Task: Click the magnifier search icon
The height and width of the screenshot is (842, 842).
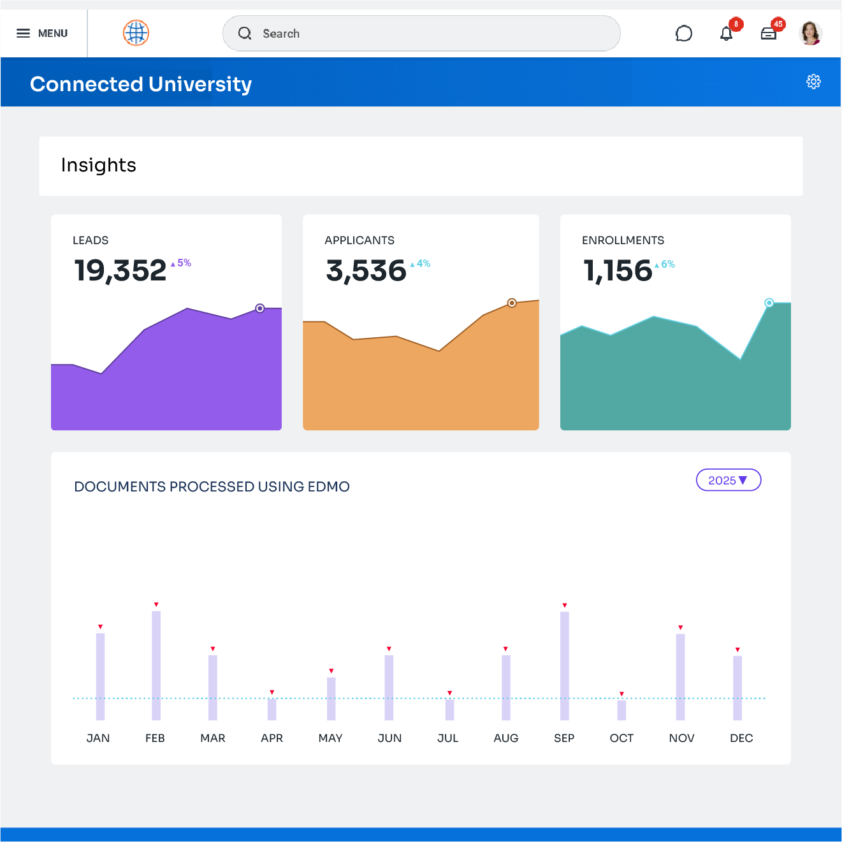Action: 245,34
